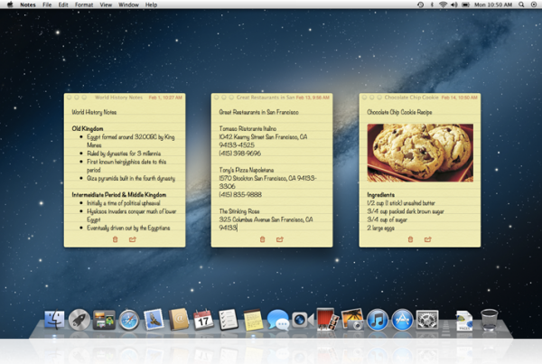The width and height of the screenshot is (542, 364).
Task: Open Spotlight search magnifier in menu bar
Action: (521, 5)
